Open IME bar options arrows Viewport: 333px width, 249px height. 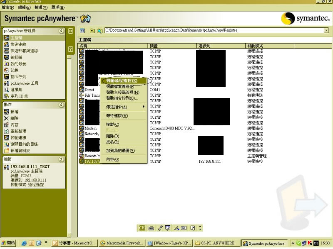[x=200, y=228]
